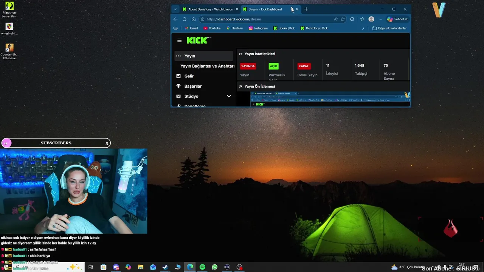This screenshot has width=484, height=272.
Task: Open the DenizTony | Kick bookmark
Action: pos(314,28)
